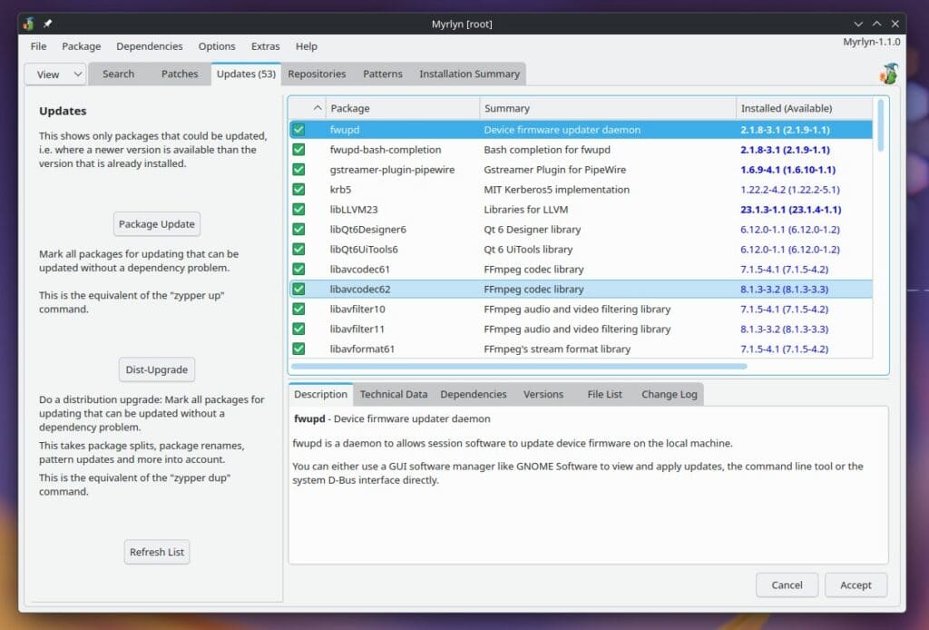
Task: Sort by Installed (Available) column header
Action: click(x=805, y=108)
